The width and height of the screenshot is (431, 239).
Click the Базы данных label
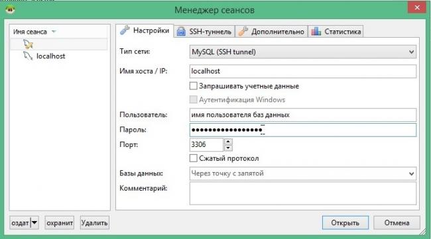coord(141,173)
